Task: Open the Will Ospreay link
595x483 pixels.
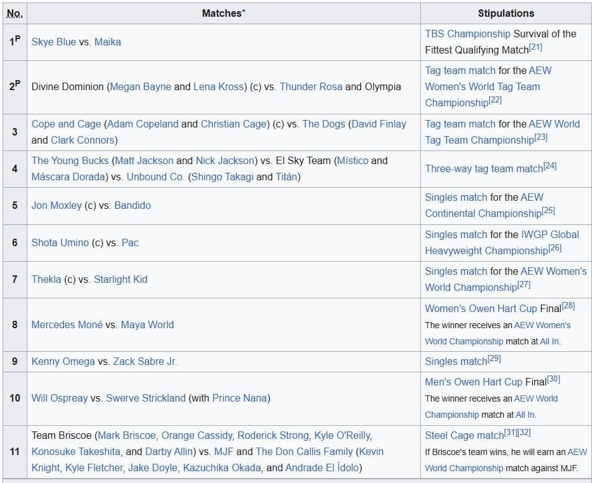Action: pos(60,398)
